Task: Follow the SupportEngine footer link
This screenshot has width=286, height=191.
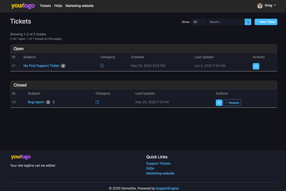Action: (167, 188)
